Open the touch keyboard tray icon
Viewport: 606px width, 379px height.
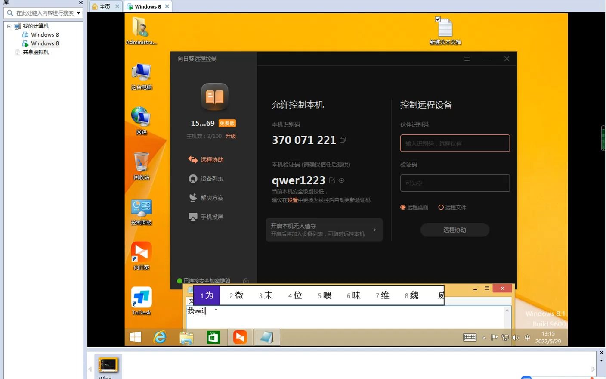(470, 338)
